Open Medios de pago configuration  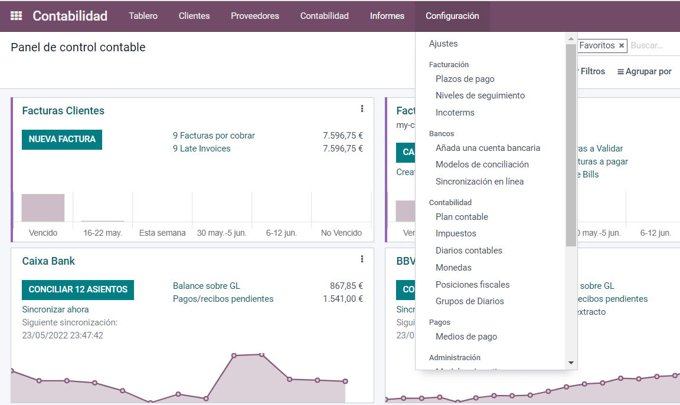pyautogui.click(x=466, y=337)
